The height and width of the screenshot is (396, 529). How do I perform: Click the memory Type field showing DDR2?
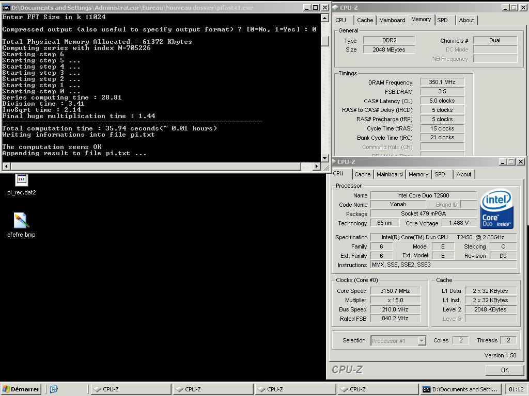pos(389,40)
